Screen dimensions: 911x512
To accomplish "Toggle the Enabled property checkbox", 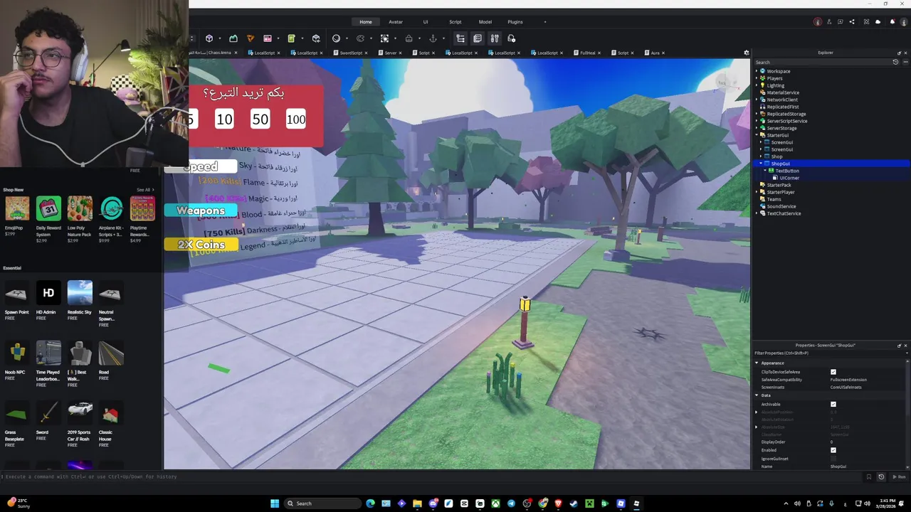I will click(833, 450).
